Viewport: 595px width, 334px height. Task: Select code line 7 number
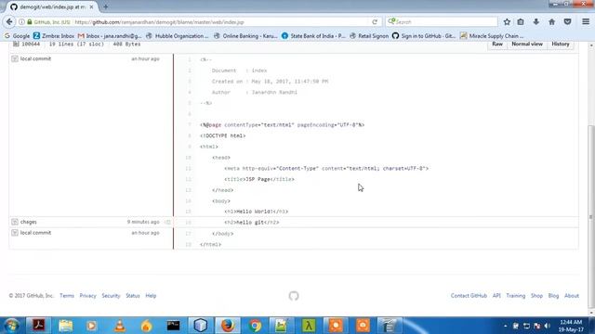point(190,124)
